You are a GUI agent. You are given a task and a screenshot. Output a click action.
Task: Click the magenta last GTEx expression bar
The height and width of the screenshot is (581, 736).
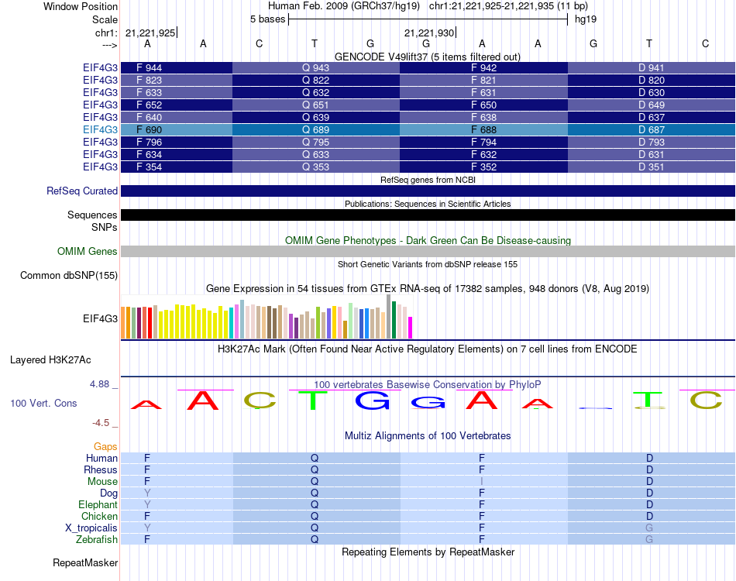(411, 328)
